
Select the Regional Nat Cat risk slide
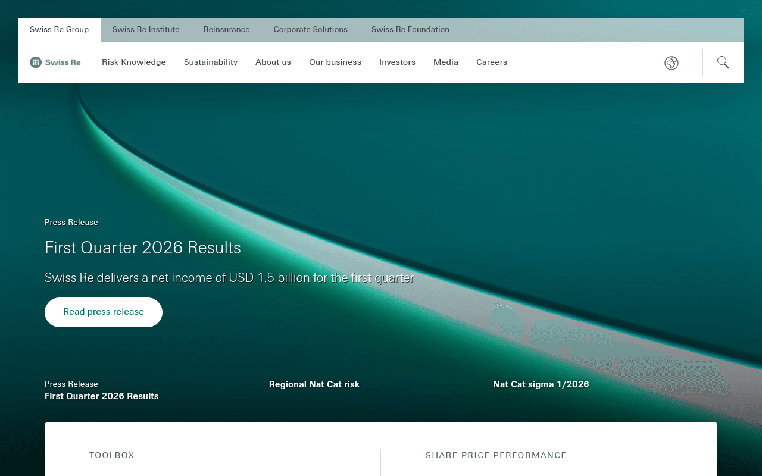click(x=314, y=384)
